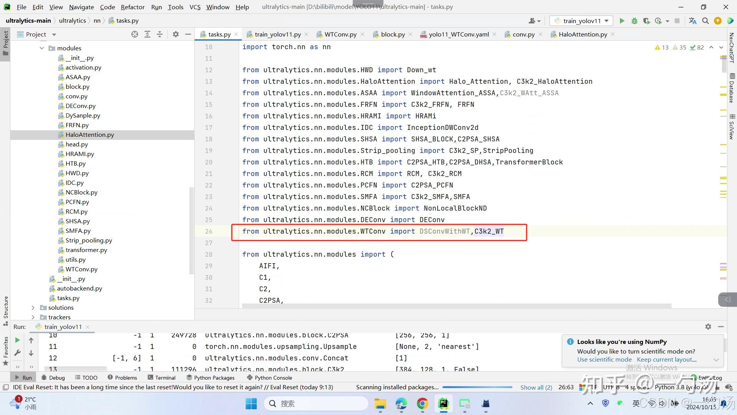This screenshot has height=415, width=737.
Task: Expand all icon in Project panel
Action: click(147, 34)
